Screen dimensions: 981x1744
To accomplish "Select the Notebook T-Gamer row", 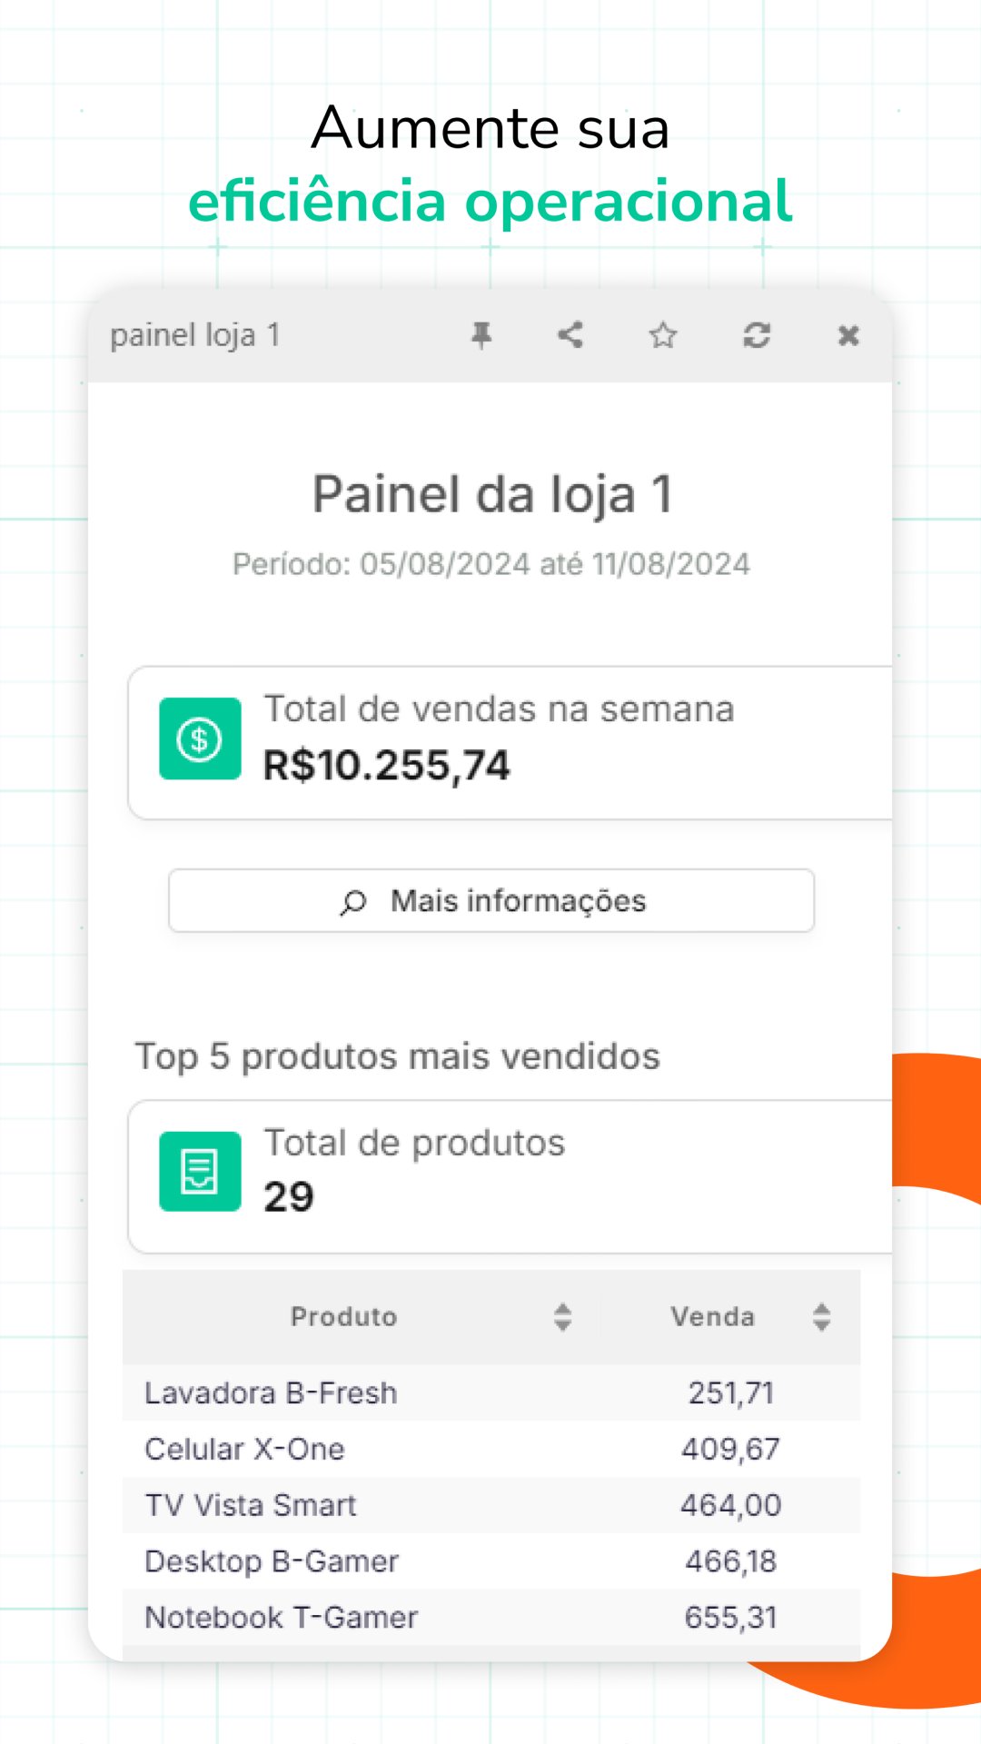I will 282,1618.
